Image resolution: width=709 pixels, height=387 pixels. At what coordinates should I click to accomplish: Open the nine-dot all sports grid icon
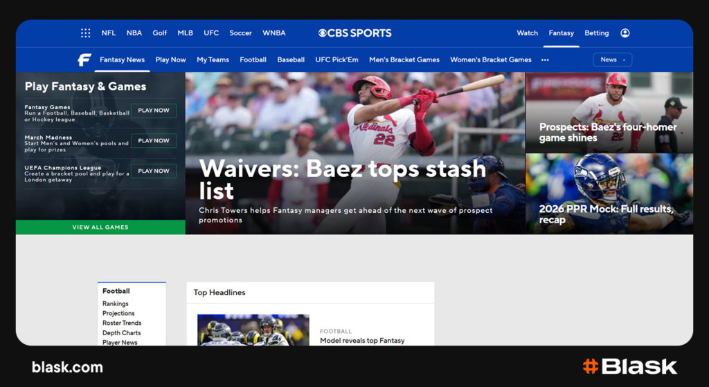(85, 33)
